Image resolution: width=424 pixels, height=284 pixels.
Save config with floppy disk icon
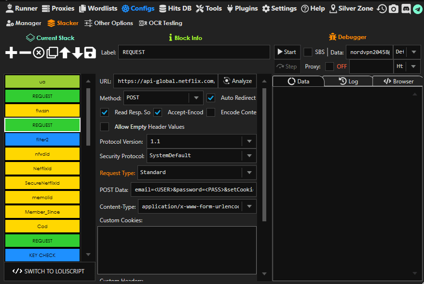point(90,53)
